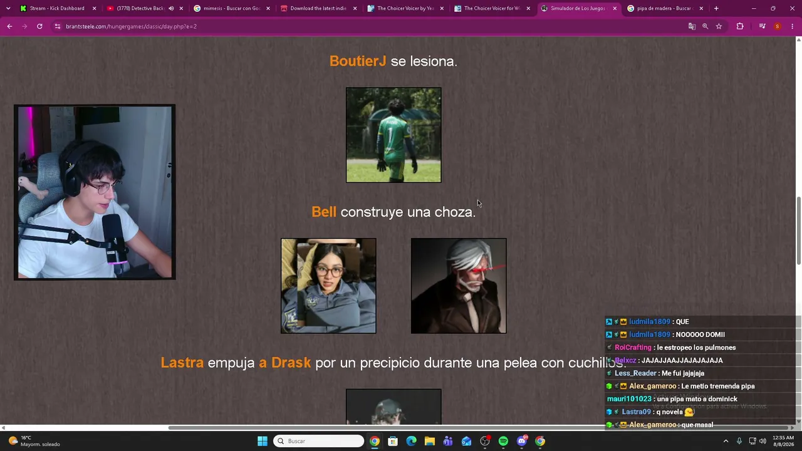
Task: Open the browser extensions puzzle icon
Action: click(x=740, y=26)
